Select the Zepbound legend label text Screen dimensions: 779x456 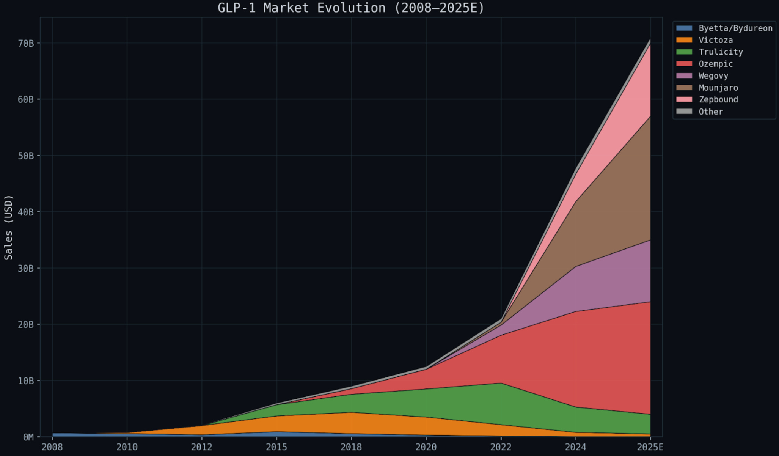[718, 99]
